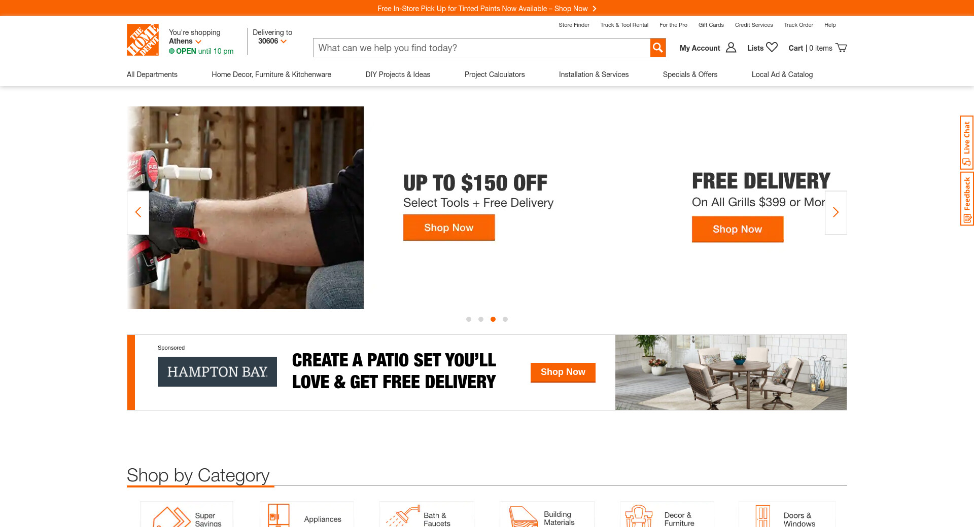The height and width of the screenshot is (527, 974).
Task: Focus the 'What can we help you find' search box
Action: pyautogui.click(x=481, y=48)
